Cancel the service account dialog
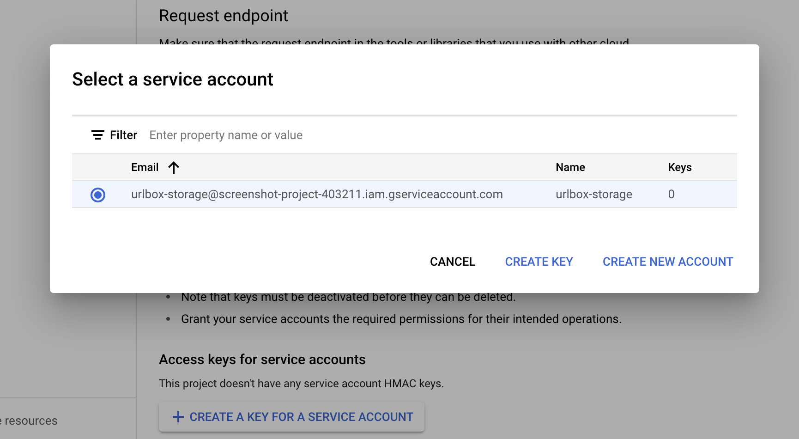 (452, 262)
